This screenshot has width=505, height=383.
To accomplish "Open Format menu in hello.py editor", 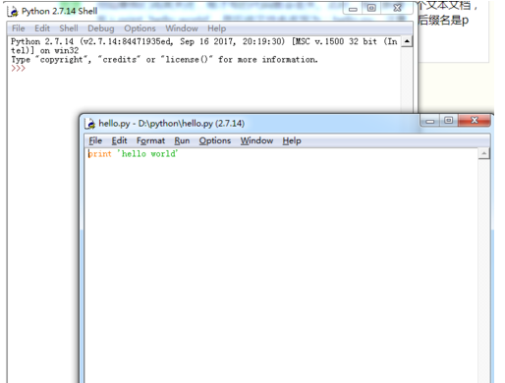I will click(x=150, y=140).
